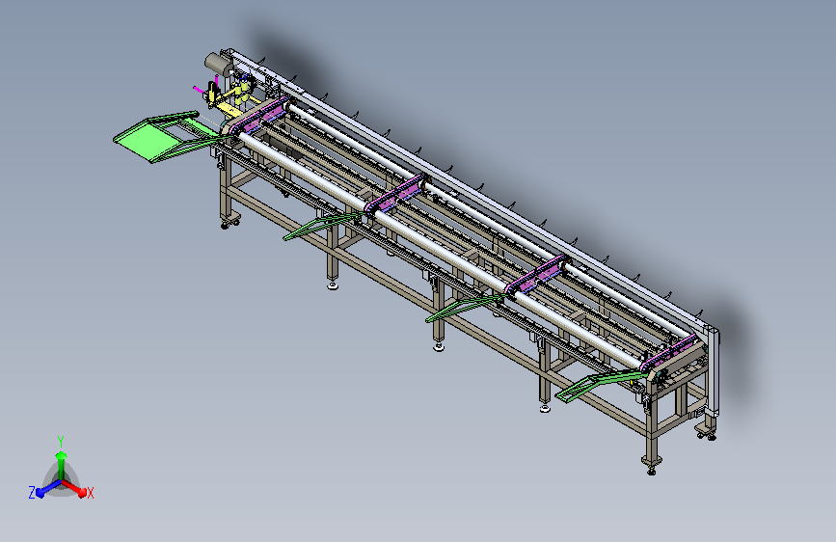
Task: Select the tall aluminum post at conveyor's right end
Action: pos(713,372)
